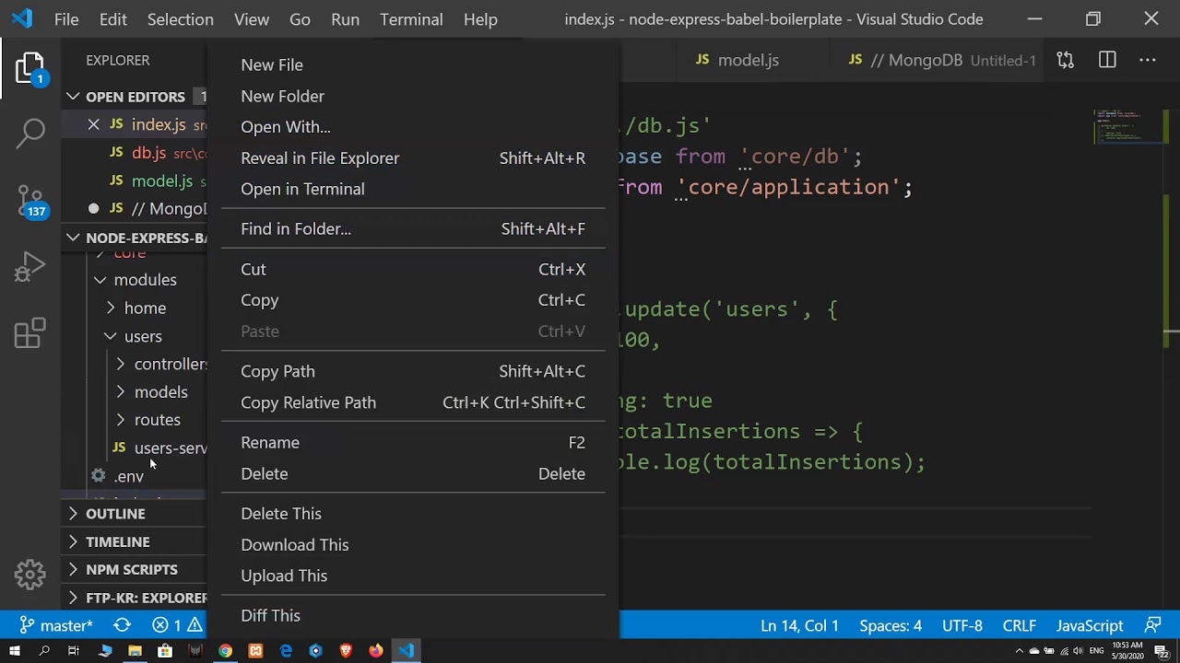Open the Extensions view icon
The image size is (1180, 663).
pos(30,333)
